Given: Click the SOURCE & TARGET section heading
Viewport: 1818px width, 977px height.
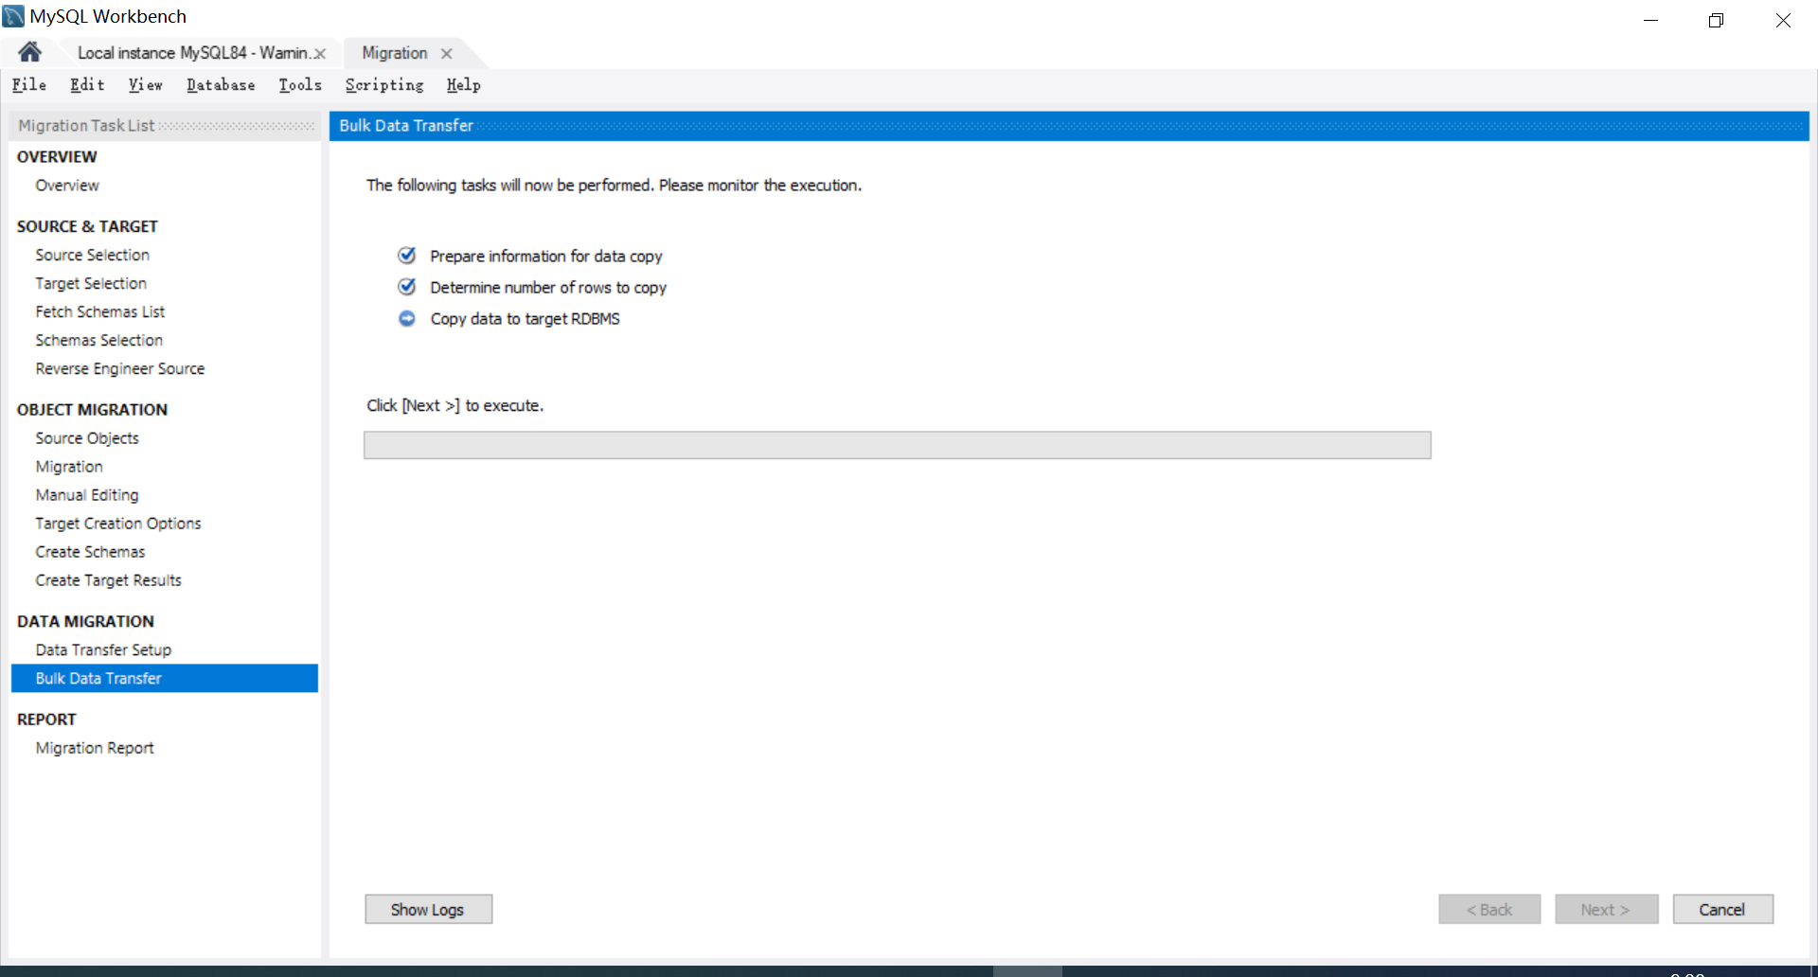Looking at the screenshot, I should (x=87, y=226).
